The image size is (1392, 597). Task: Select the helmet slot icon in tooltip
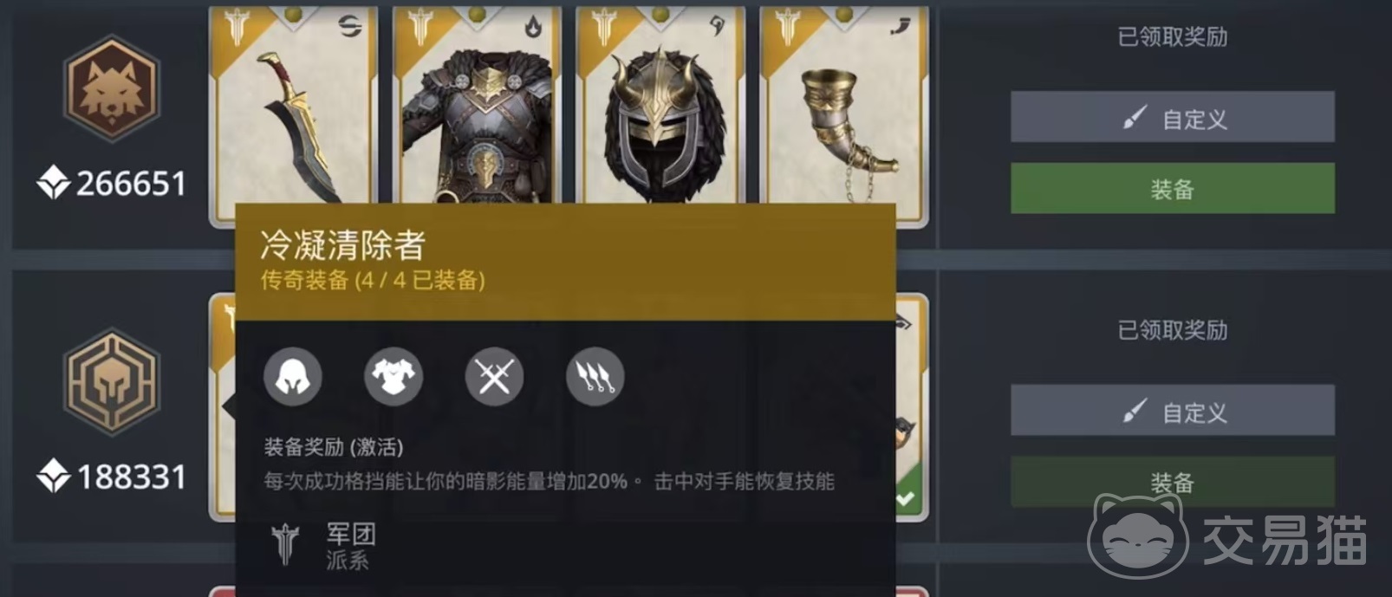pos(293,377)
